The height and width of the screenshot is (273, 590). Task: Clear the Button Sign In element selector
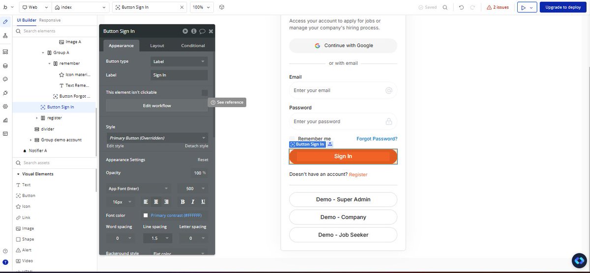pyautogui.click(x=182, y=7)
